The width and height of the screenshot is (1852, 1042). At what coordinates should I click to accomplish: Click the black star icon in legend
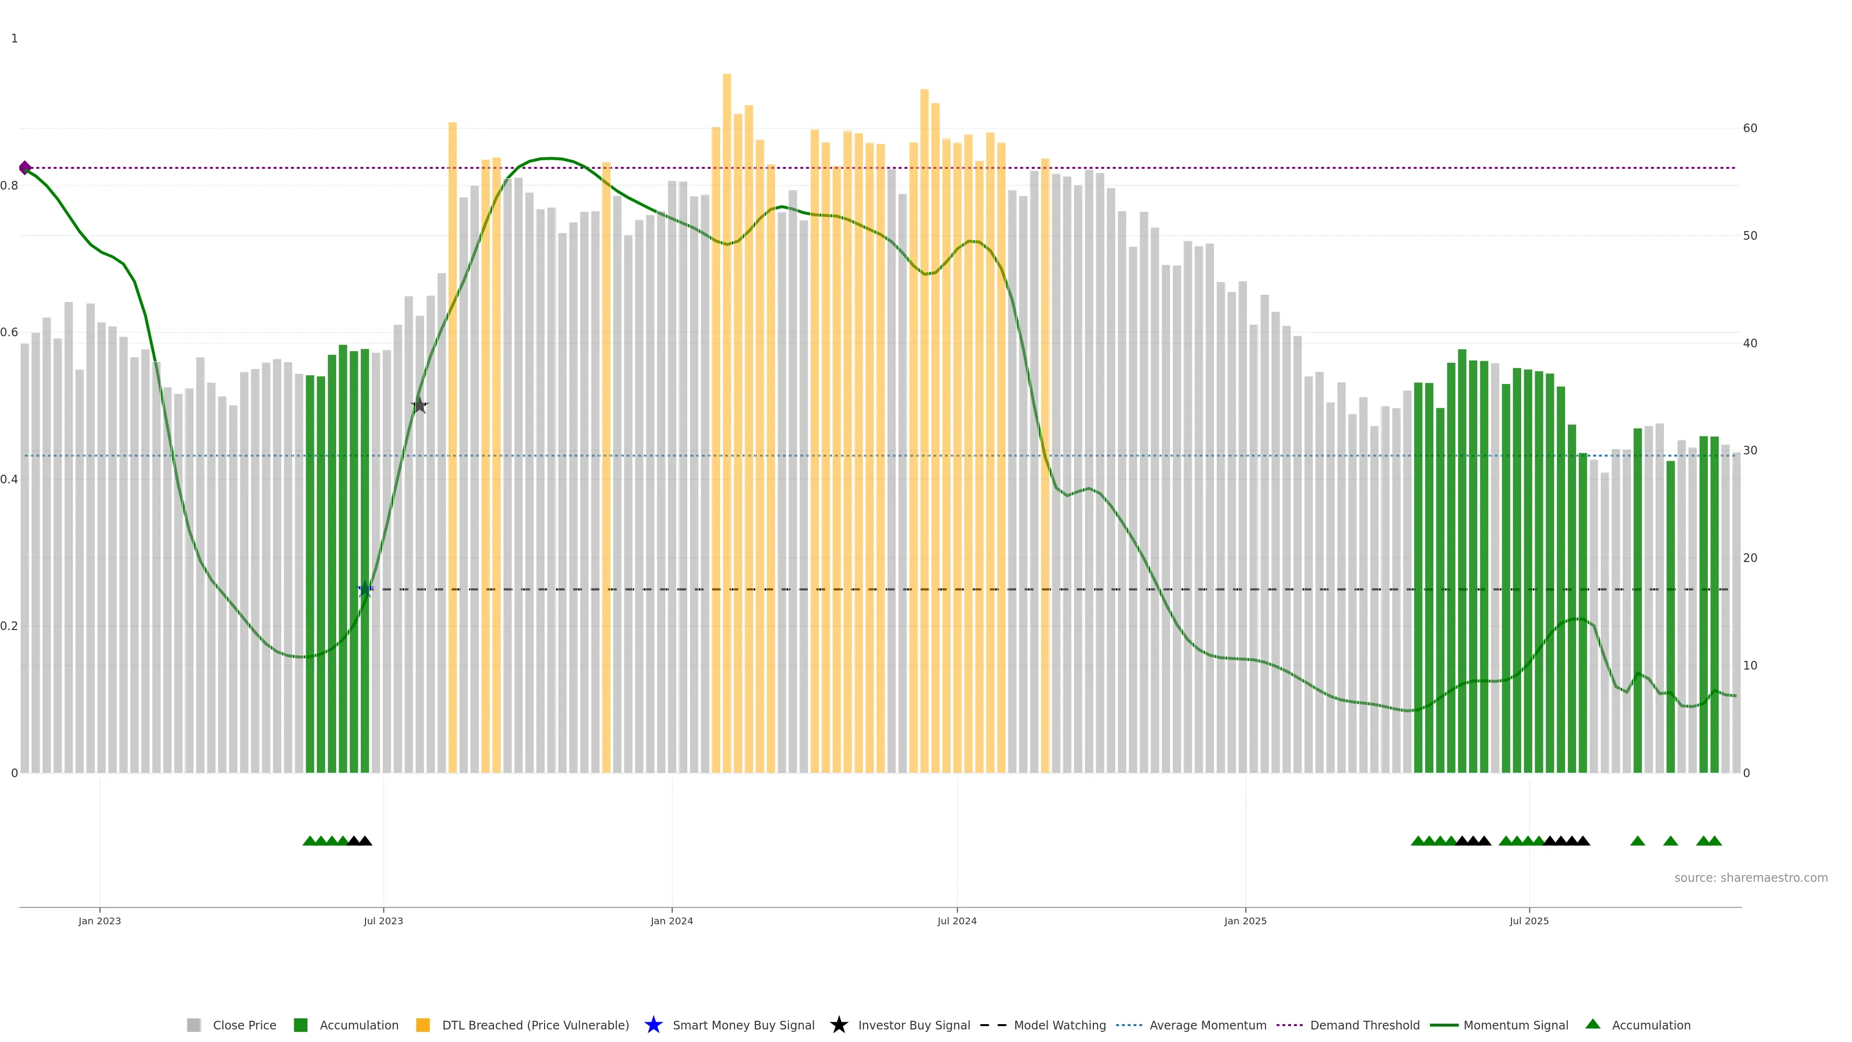(838, 1025)
